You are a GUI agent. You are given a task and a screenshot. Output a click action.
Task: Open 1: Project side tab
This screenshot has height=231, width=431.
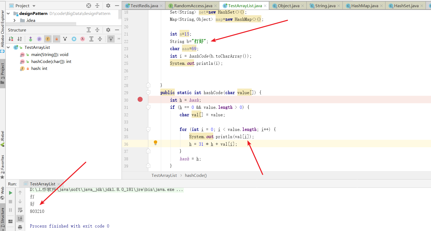click(2, 73)
